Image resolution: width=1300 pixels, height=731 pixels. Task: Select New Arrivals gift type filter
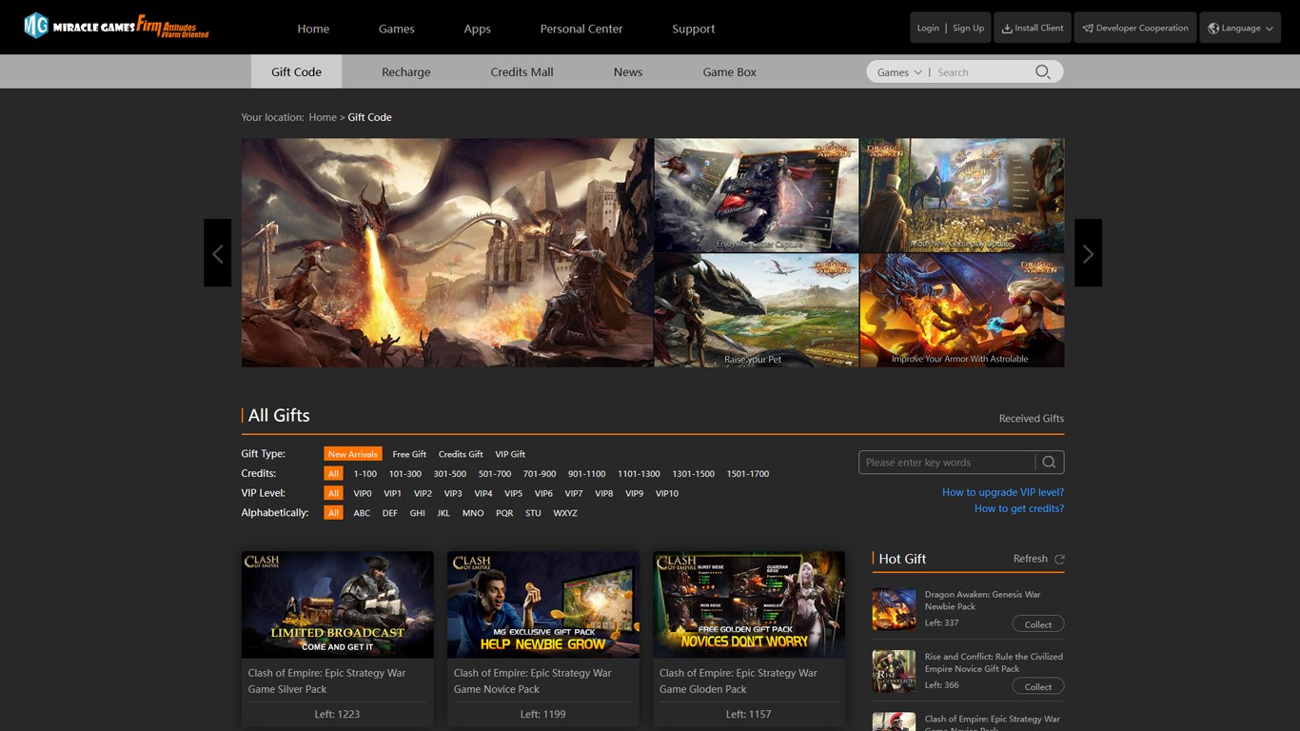[353, 454]
